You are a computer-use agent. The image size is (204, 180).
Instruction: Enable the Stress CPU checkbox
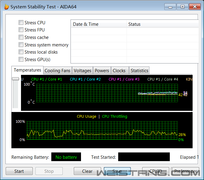[21, 22]
